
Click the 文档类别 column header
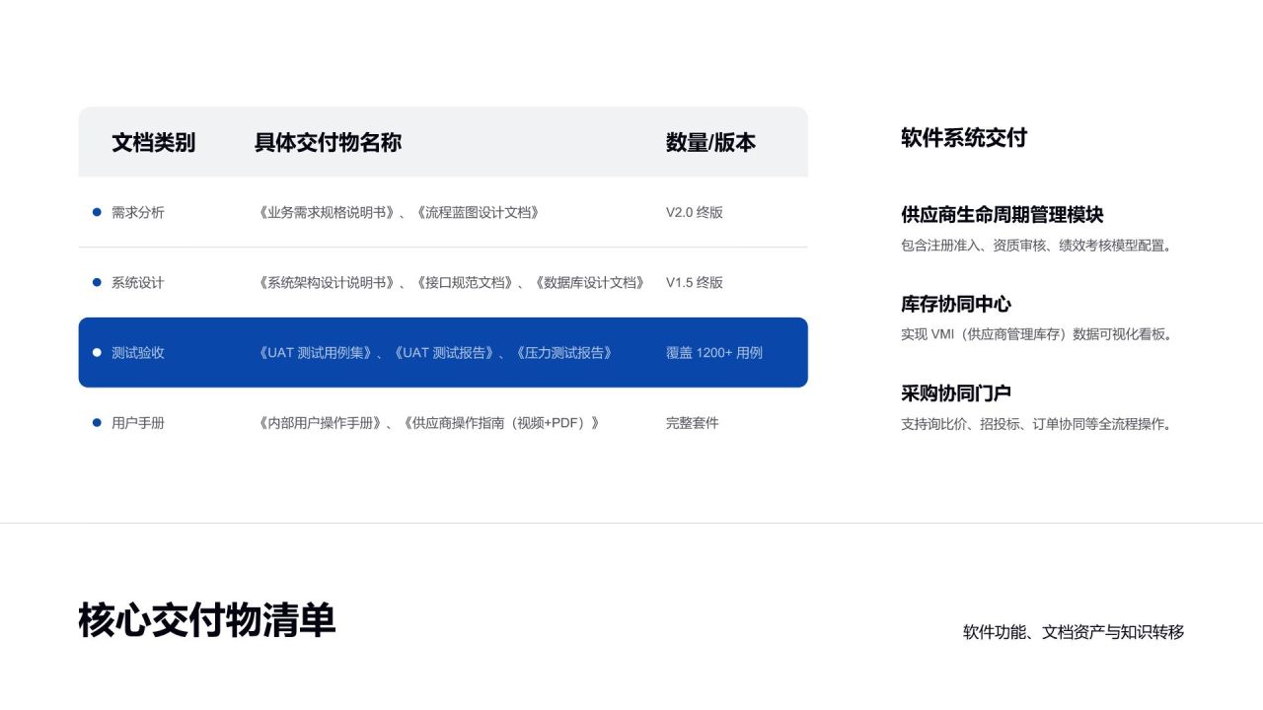point(153,142)
